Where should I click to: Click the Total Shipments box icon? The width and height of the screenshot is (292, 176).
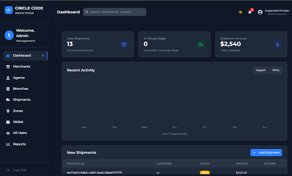124,44
